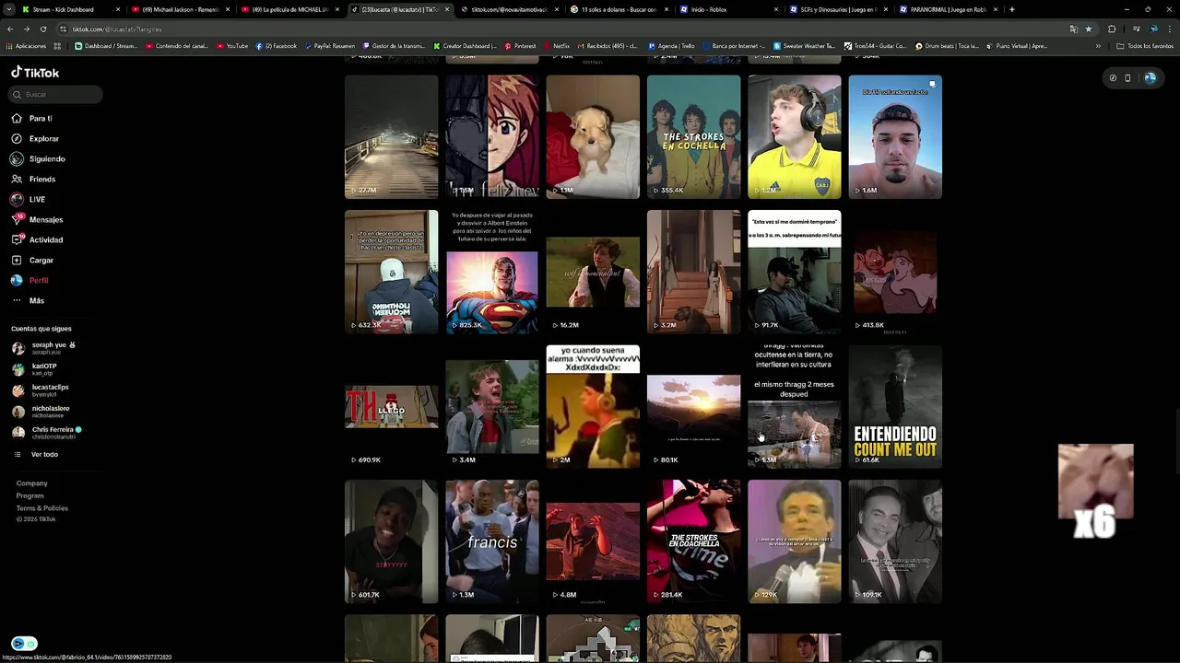Open Actividad notifications
This screenshot has height=663, width=1180.
click(37, 239)
